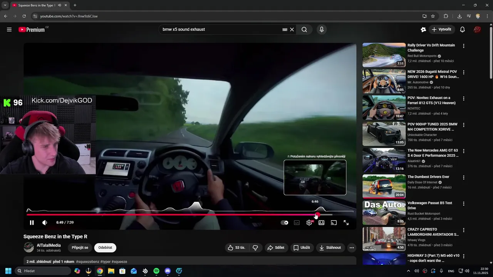
Task: Pause the video playback
Action: tap(32, 222)
